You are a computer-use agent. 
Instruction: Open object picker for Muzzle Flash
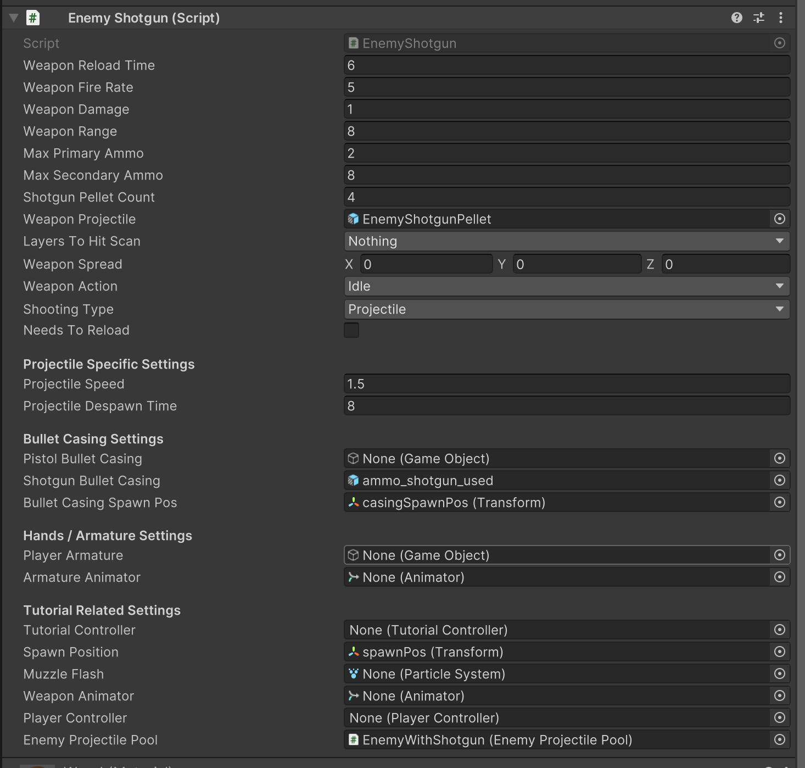(x=780, y=674)
